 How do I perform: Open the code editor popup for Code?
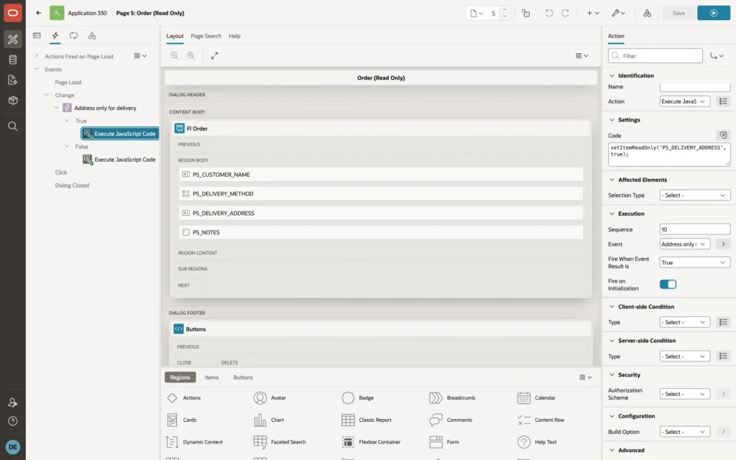723,135
